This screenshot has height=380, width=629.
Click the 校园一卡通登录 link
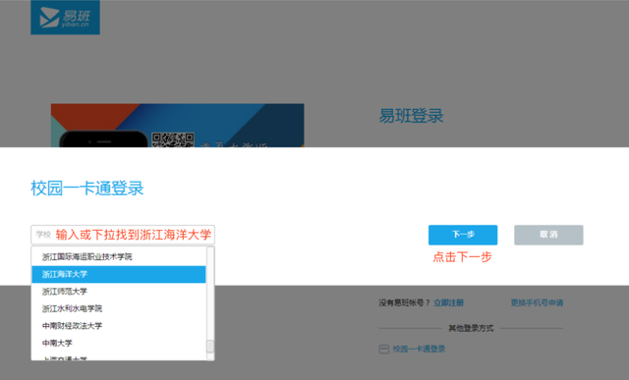[x=419, y=349]
